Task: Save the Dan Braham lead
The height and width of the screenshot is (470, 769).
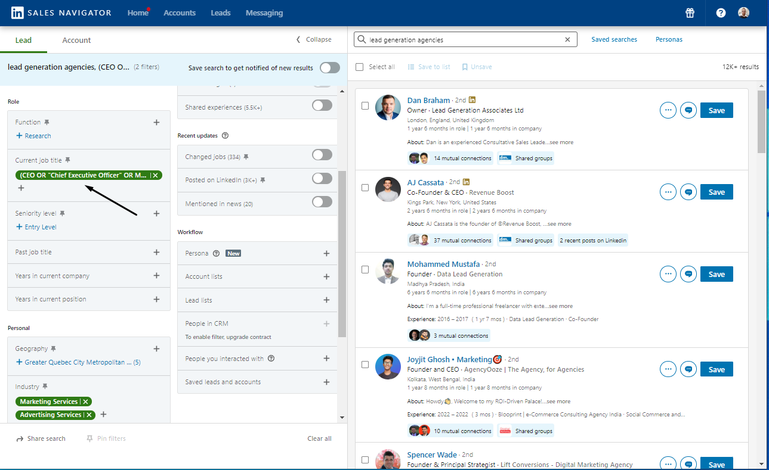Action: point(716,110)
